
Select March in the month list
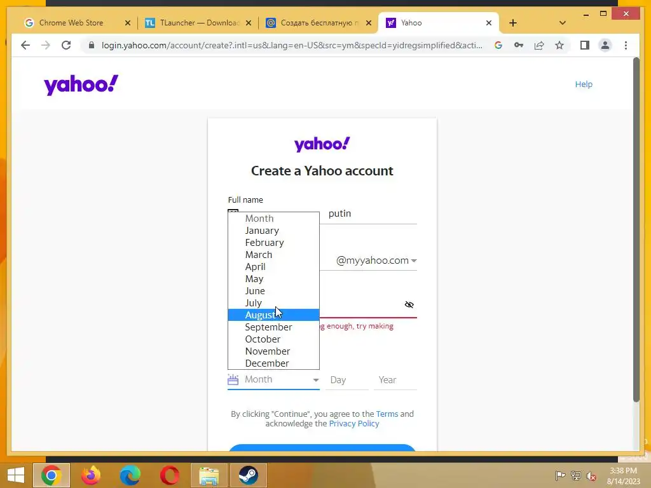point(273,254)
